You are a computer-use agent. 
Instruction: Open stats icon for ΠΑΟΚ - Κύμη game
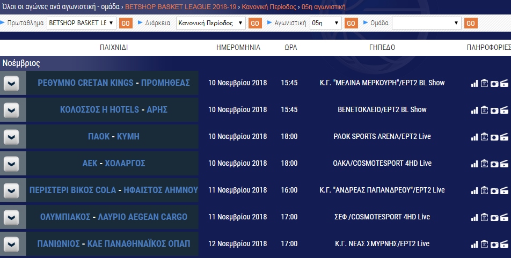[474, 137]
